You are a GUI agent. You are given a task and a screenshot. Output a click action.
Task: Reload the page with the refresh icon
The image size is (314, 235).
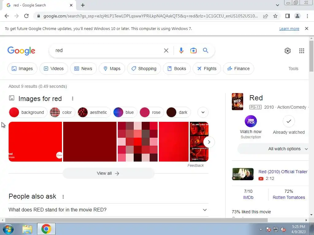point(26,16)
